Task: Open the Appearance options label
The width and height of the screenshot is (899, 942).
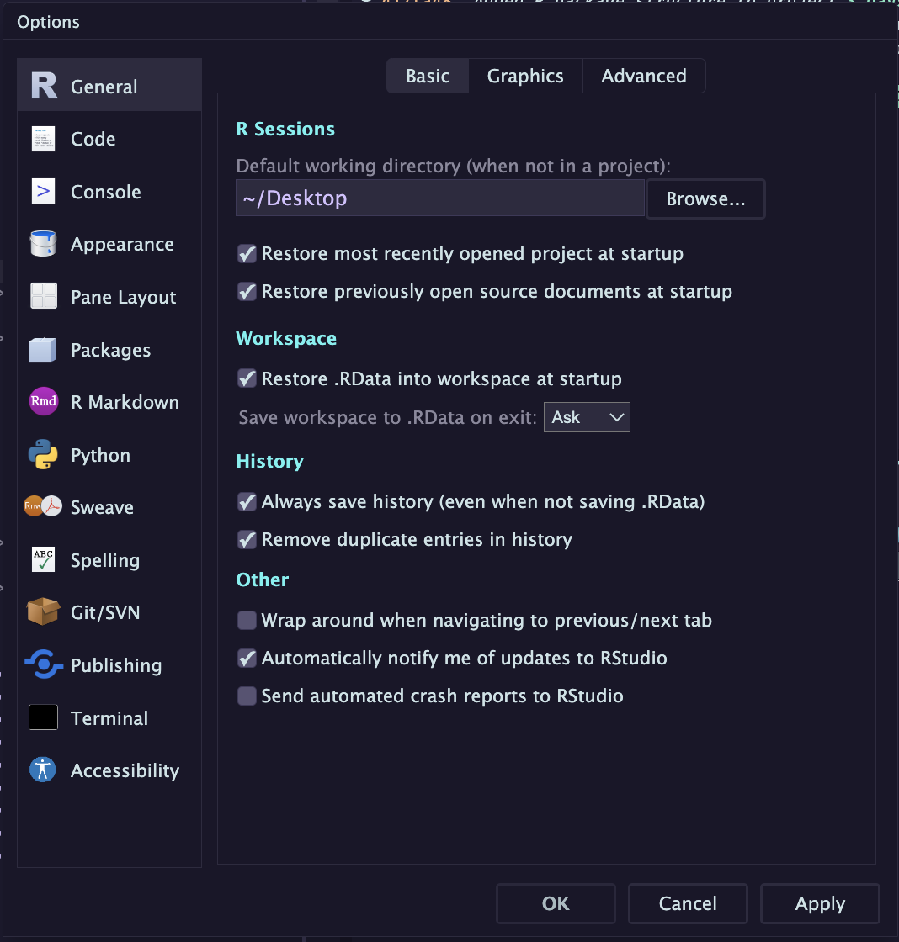Action: click(122, 244)
